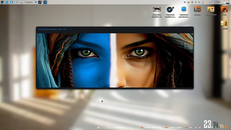Click the image viewer titlebar dropdown chevron
231x130 pixels.
191,29
